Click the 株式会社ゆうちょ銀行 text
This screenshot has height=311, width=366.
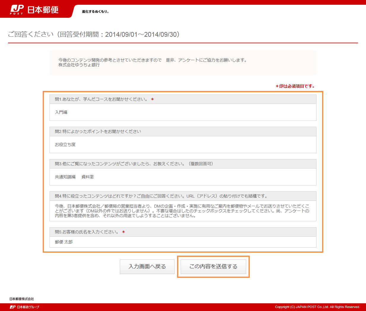[x=79, y=65]
